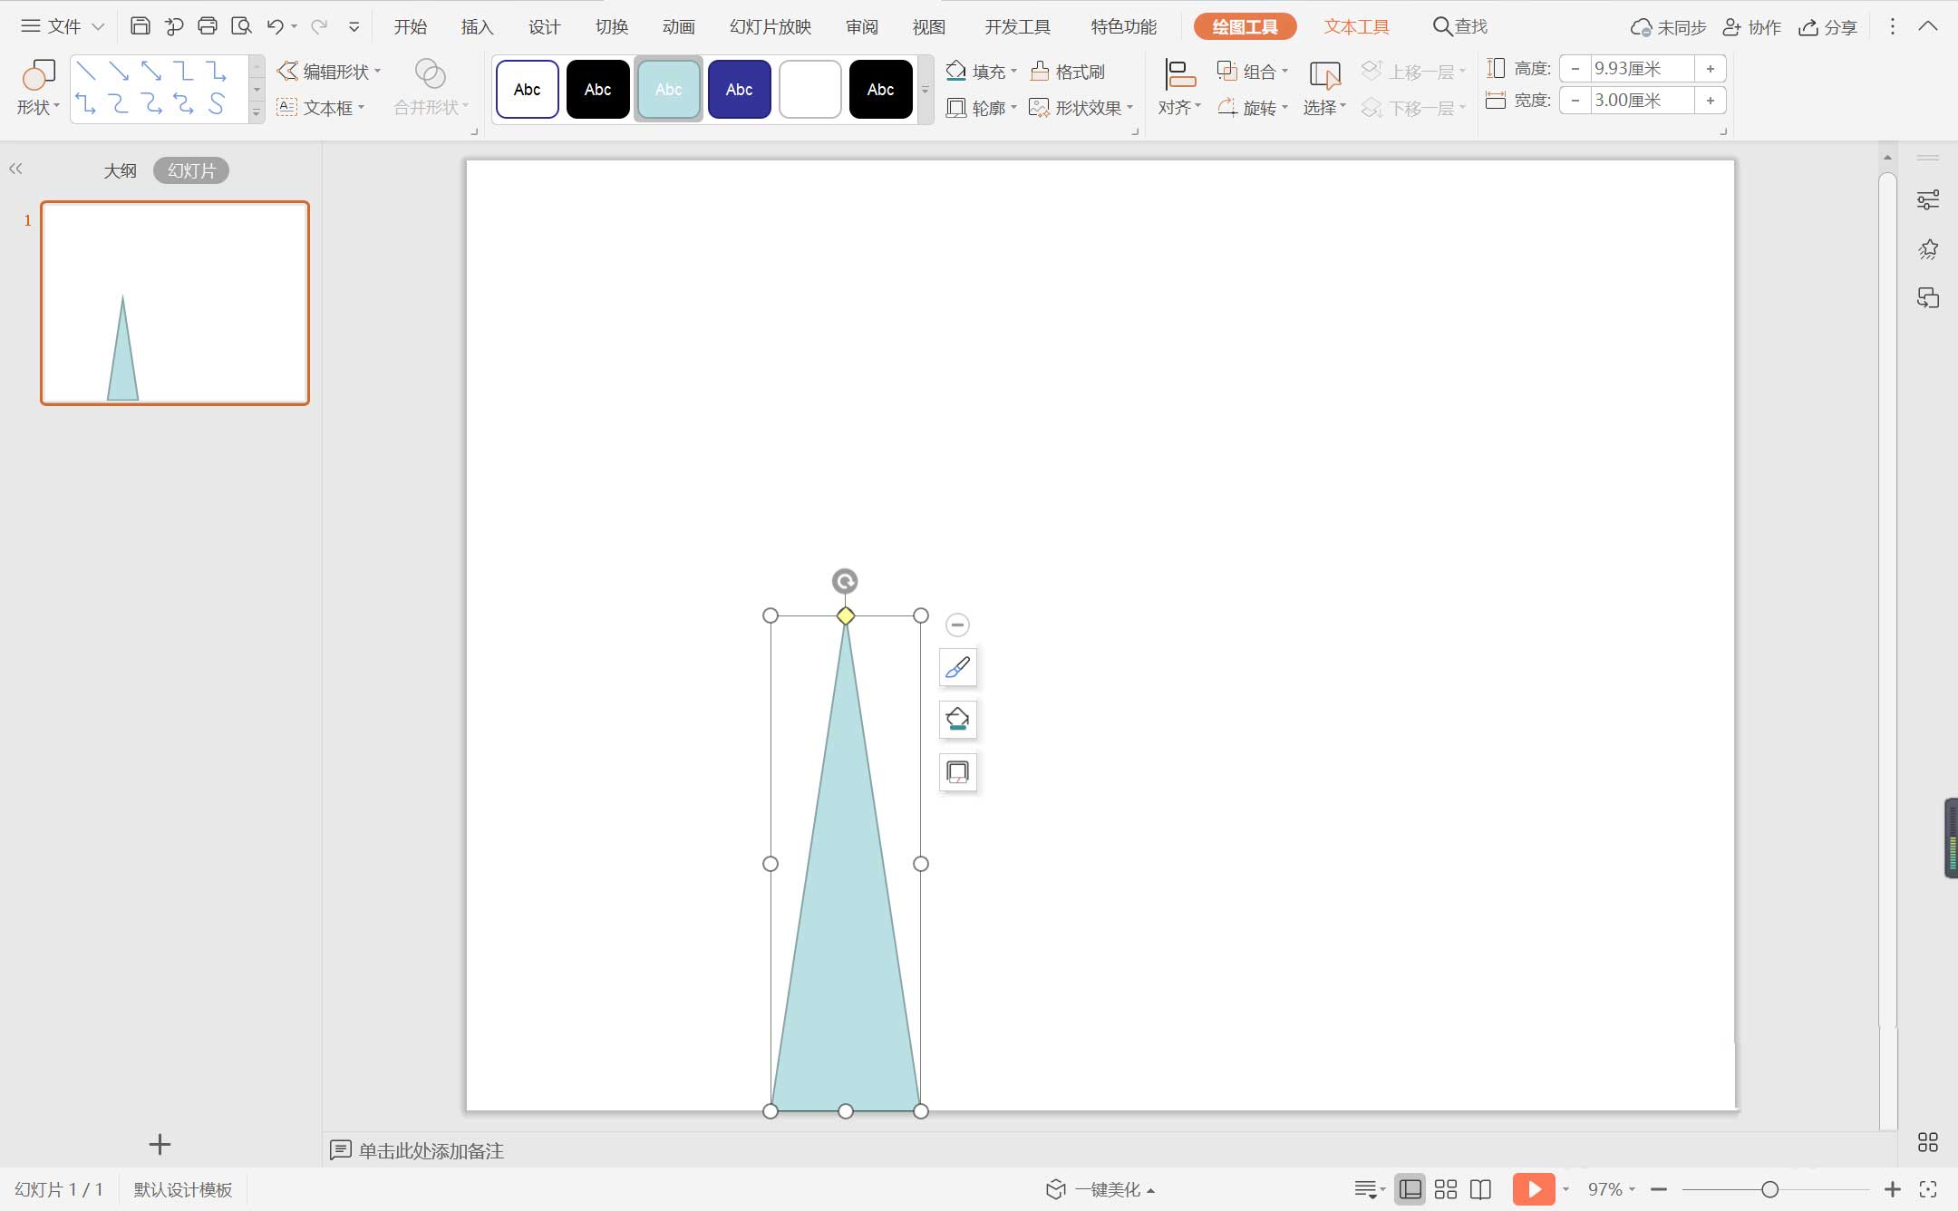Click the height input field showing 9.93厘米
The image size is (1958, 1211).
point(1641,68)
